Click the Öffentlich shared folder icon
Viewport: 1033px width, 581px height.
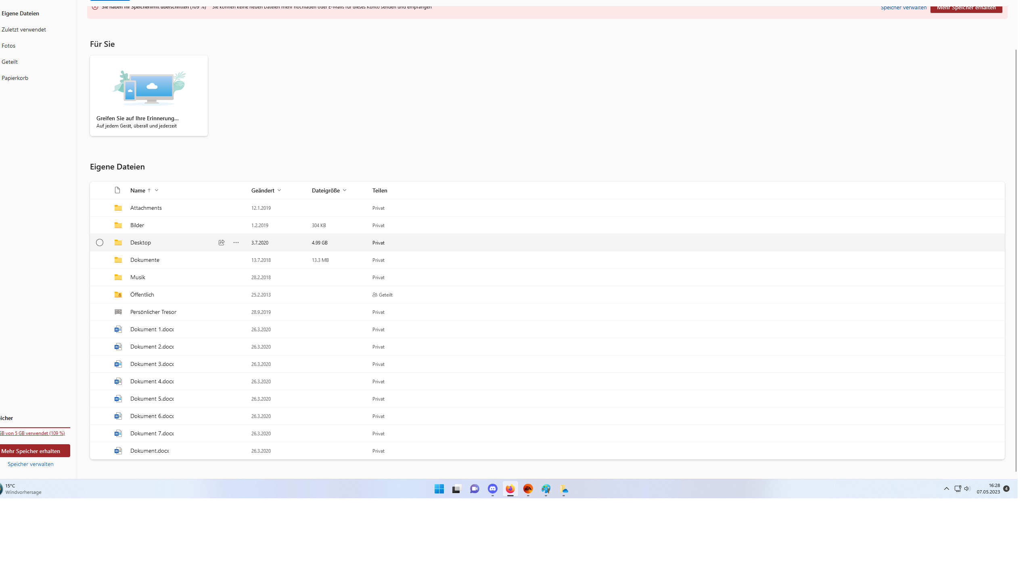pos(118,295)
